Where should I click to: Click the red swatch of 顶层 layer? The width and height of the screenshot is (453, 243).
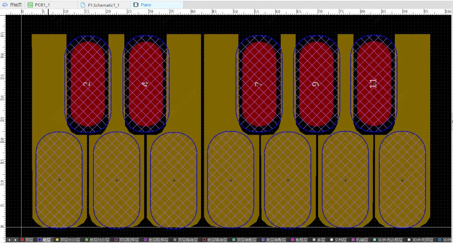pos(22,240)
